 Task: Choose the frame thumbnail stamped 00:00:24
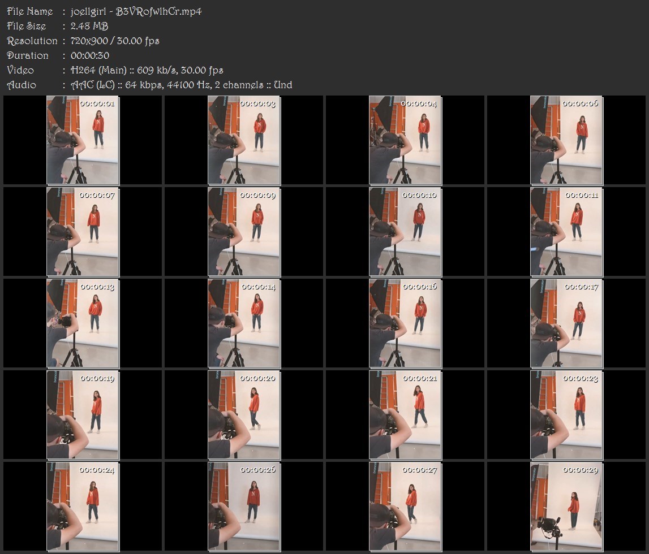coord(83,507)
